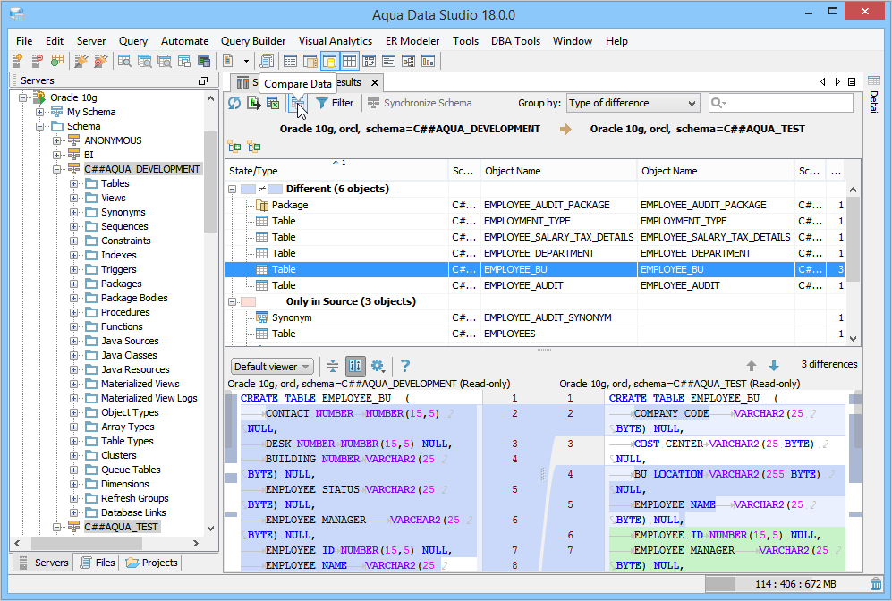Screen dimensions: 892x601
Task: Go to previous difference with up arrow
Action: [x=752, y=366]
